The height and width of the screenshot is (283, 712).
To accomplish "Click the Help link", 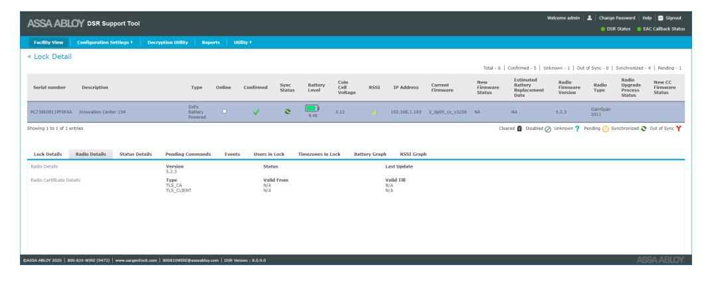I will pyautogui.click(x=647, y=18).
